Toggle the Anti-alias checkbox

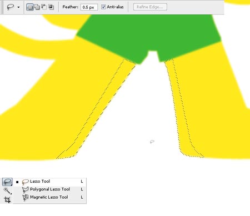point(103,7)
